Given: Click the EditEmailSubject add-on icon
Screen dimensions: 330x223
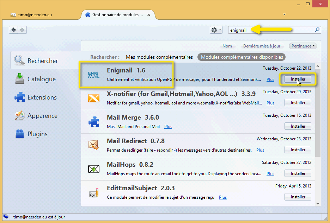Looking at the screenshot, I should point(94,192).
